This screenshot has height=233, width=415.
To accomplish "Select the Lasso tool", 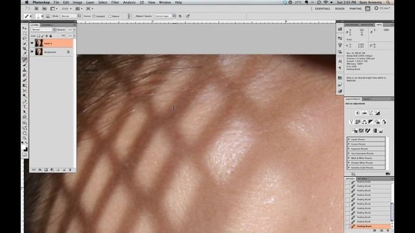I will coord(25,39).
